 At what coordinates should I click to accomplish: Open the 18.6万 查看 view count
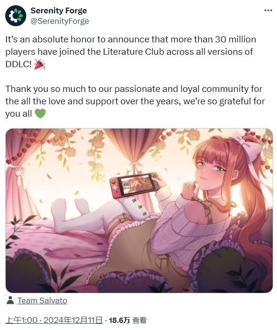(x=128, y=320)
